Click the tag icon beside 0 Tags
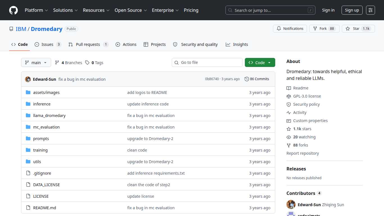384x216 pixels. [x=87, y=62]
